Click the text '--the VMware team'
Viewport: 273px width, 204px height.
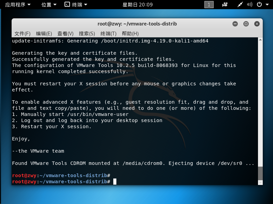[38, 151]
